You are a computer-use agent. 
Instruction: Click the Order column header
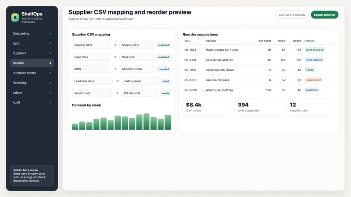(297, 41)
